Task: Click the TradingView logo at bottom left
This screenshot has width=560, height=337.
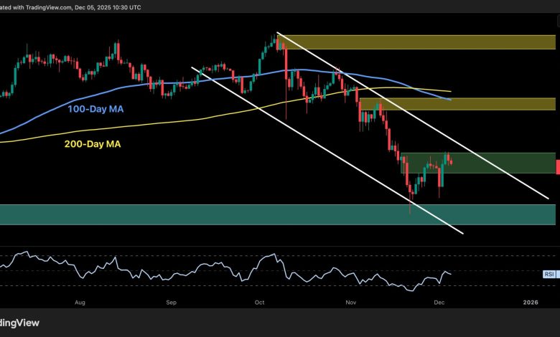Action: (19, 323)
